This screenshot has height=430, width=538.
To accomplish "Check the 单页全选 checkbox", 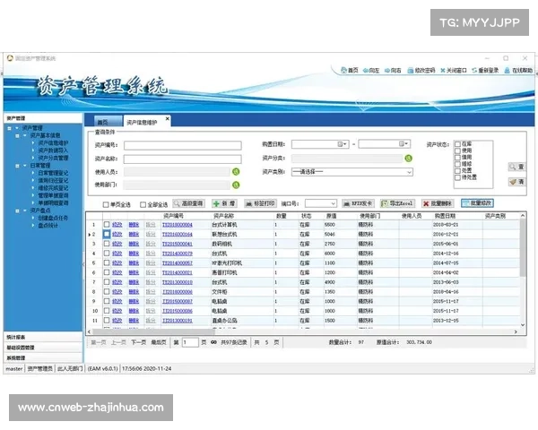I will tap(106, 204).
